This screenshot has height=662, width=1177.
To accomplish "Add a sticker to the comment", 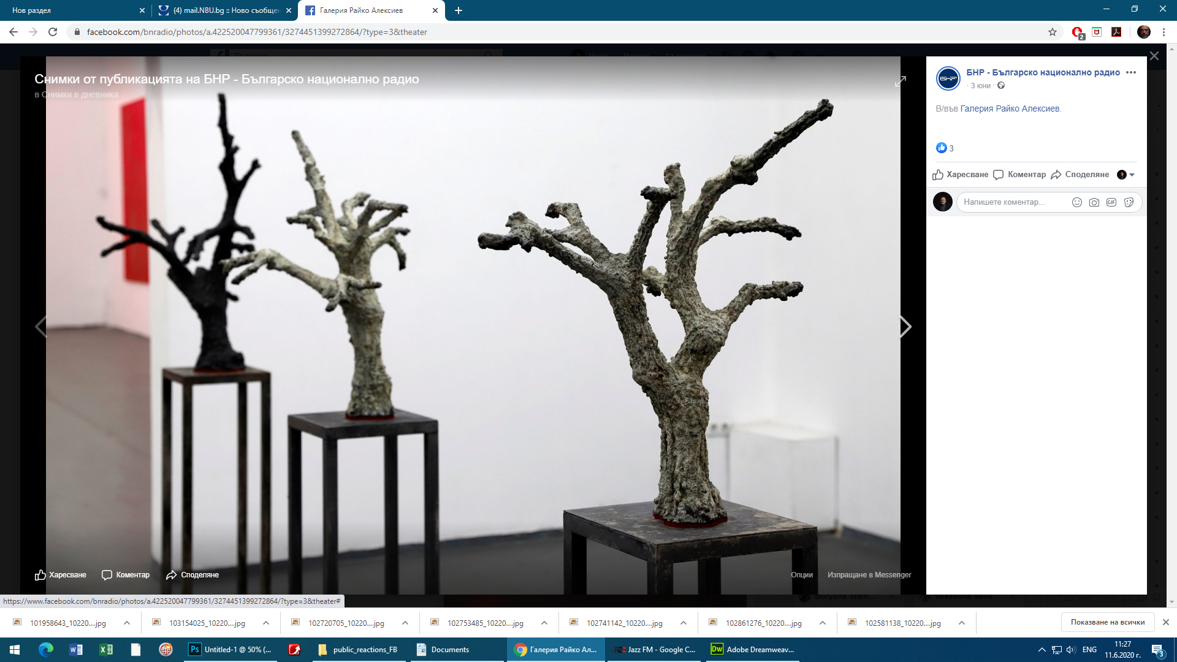I will 1129,202.
